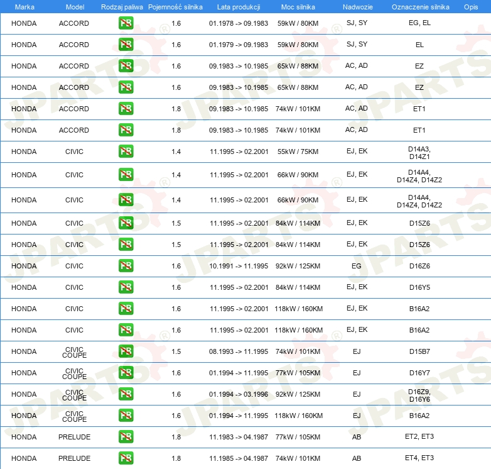Select the engine code 'D16Y7'
This screenshot has height=469, width=491.
pyautogui.click(x=419, y=373)
